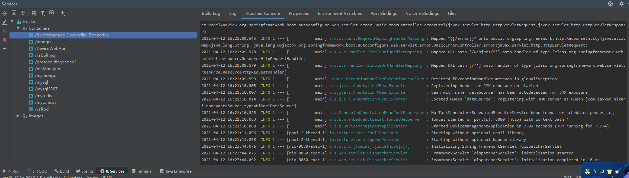This screenshot has height=178, width=629.
Task: Stop the container with red square
Action: pos(4,40)
